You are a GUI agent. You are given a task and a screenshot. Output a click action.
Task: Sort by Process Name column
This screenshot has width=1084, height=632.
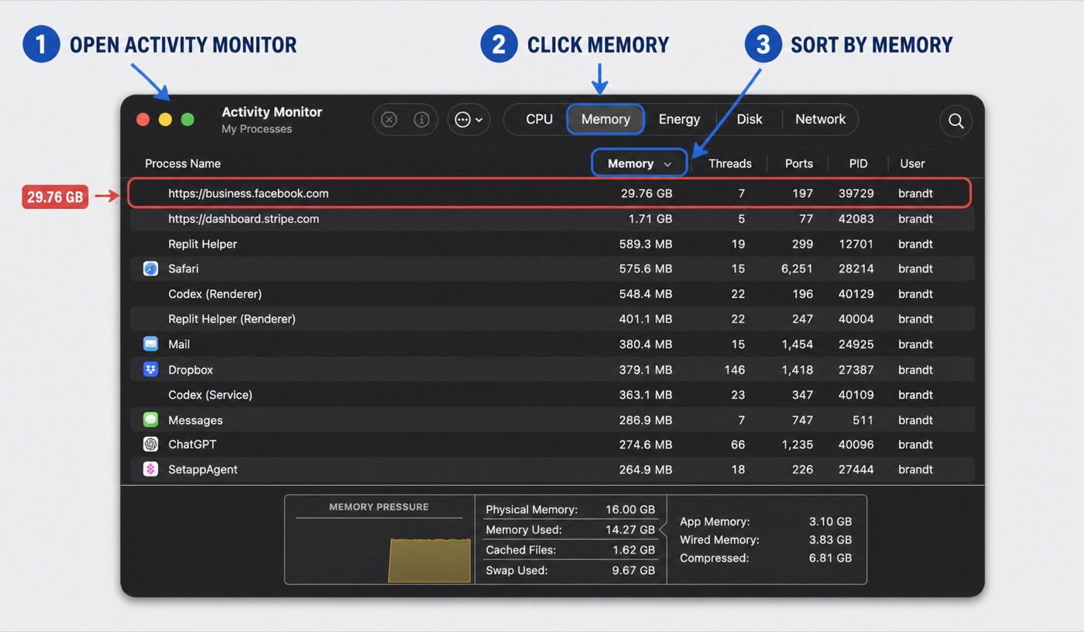(x=183, y=163)
